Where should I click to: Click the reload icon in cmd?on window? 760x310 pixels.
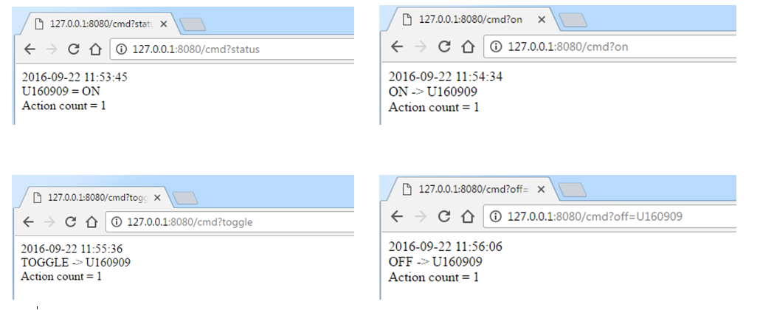coord(444,46)
